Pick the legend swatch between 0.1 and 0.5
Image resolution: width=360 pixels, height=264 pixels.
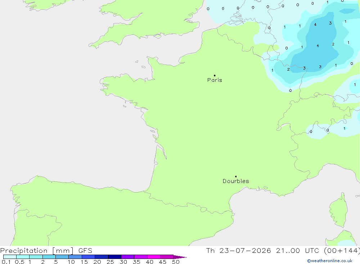click(x=10, y=257)
